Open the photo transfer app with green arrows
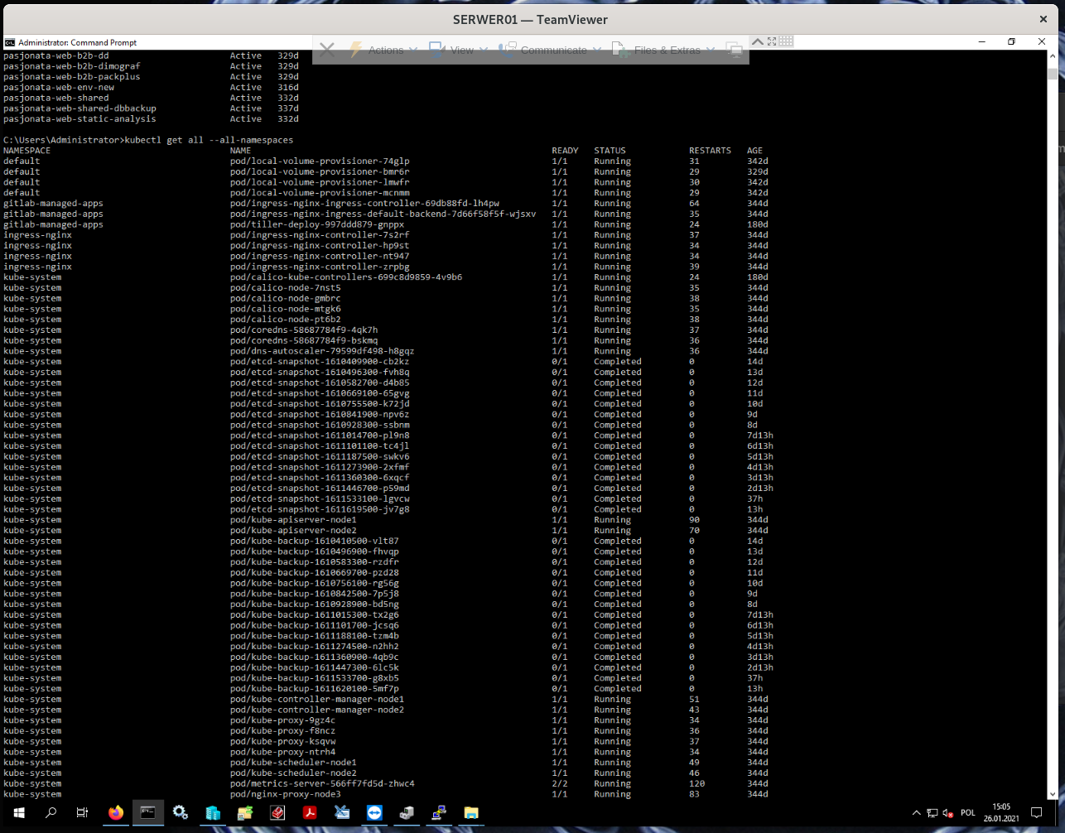Screen dimensions: 1065x833 245,813
